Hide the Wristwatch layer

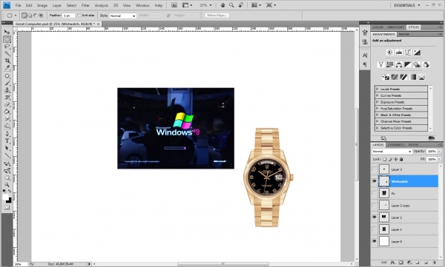pyautogui.click(x=375, y=181)
